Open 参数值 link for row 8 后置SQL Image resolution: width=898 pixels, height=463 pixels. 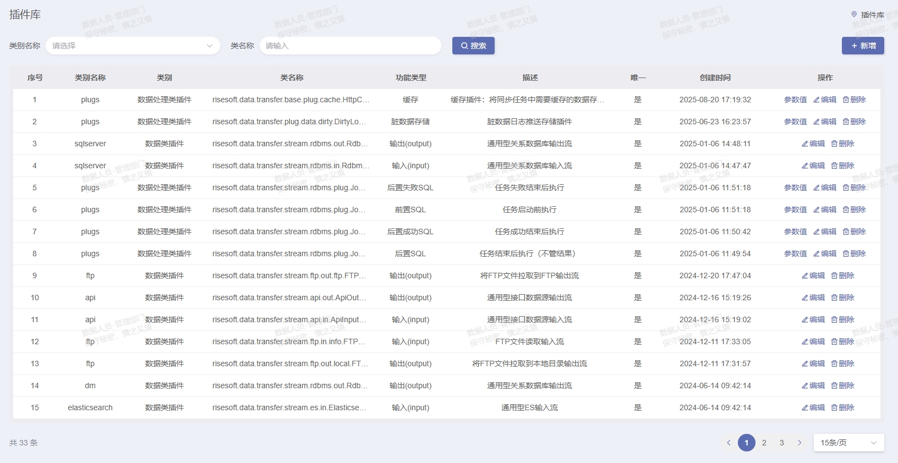click(x=795, y=254)
